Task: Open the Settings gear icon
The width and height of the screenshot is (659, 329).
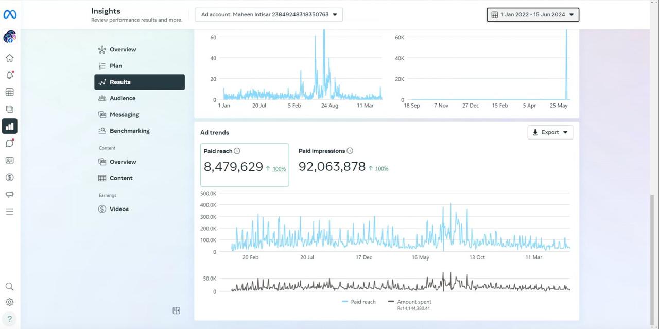Action: 9,302
